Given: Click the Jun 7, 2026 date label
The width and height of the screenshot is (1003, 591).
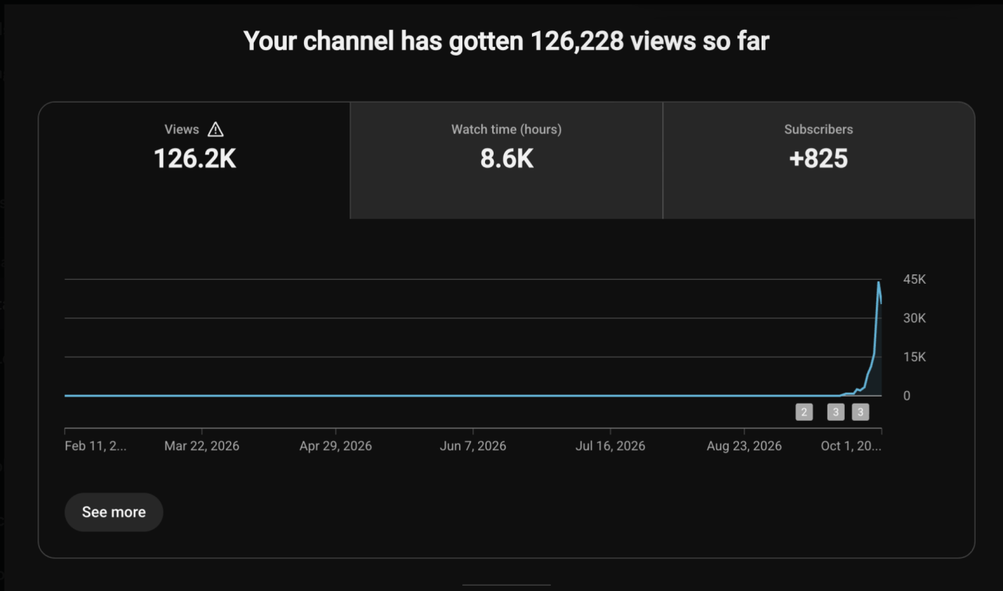Looking at the screenshot, I should (473, 446).
